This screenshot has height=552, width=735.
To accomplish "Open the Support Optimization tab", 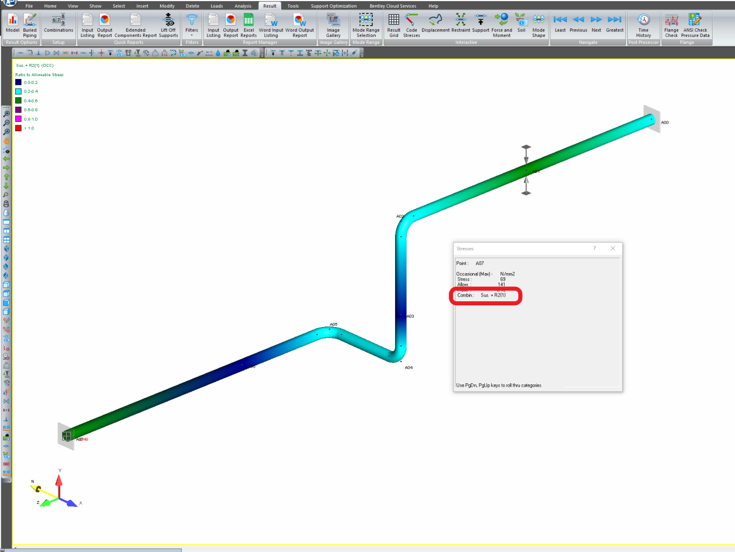I will point(334,6).
